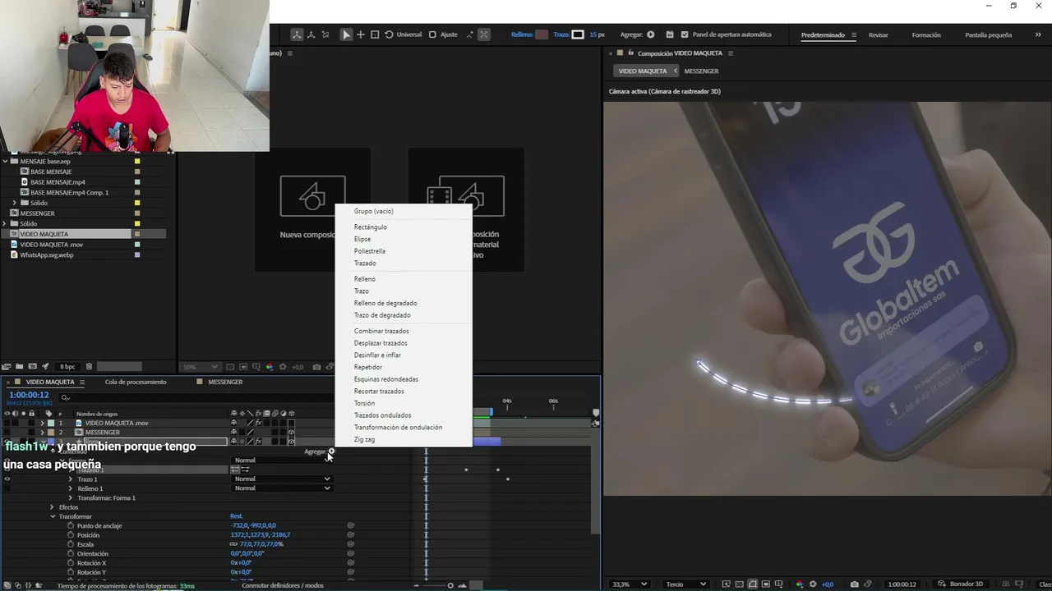Choose Repetidor from the Agregar menu
The width and height of the screenshot is (1052, 591).
368,367
